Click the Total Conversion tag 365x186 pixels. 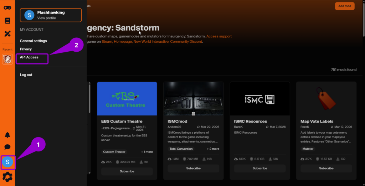click(181, 149)
